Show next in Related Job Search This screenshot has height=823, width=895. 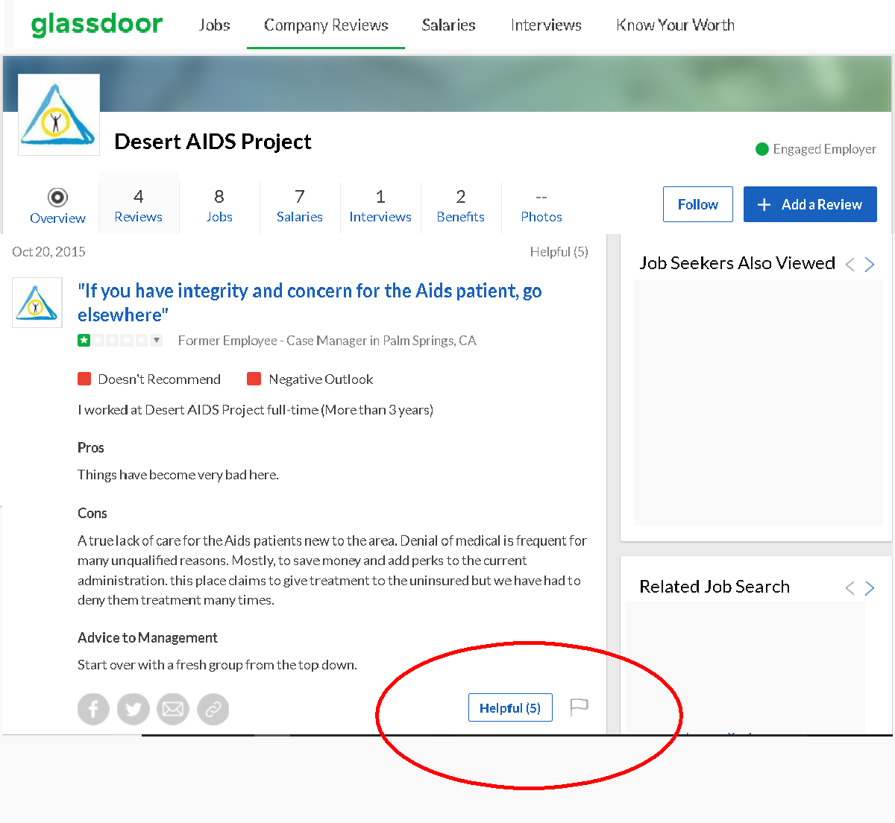click(870, 588)
